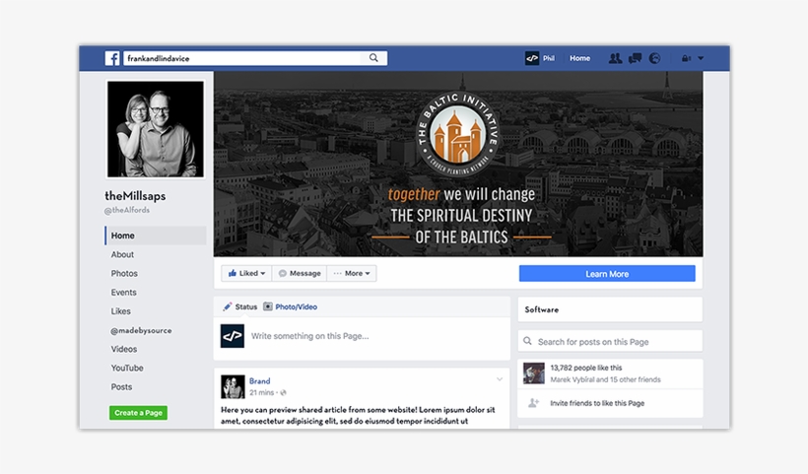Click 13,782 people like this
The width and height of the screenshot is (808, 474).
coord(586,368)
